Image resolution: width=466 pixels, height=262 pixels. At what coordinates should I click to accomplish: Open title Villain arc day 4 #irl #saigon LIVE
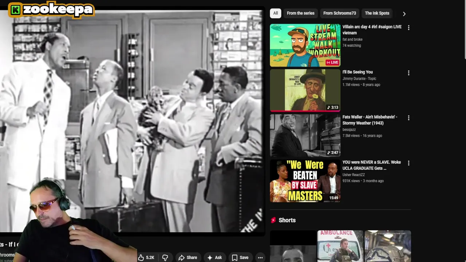[x=372, y=30]
